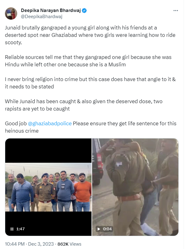Open the left video showing police group
This screenshot has height=249, width=187.
click(48, 187)
